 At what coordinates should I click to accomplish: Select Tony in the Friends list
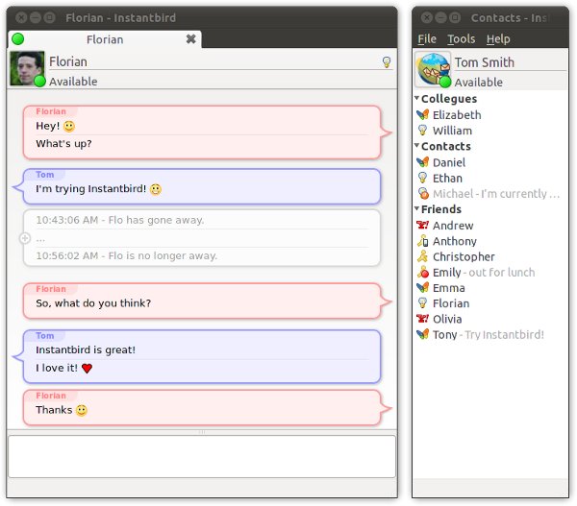click(445, 335)
